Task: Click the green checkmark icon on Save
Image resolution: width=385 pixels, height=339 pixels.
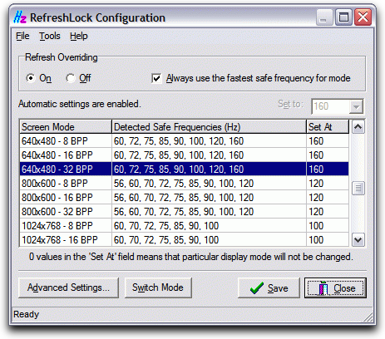Action: coord(257,288)
